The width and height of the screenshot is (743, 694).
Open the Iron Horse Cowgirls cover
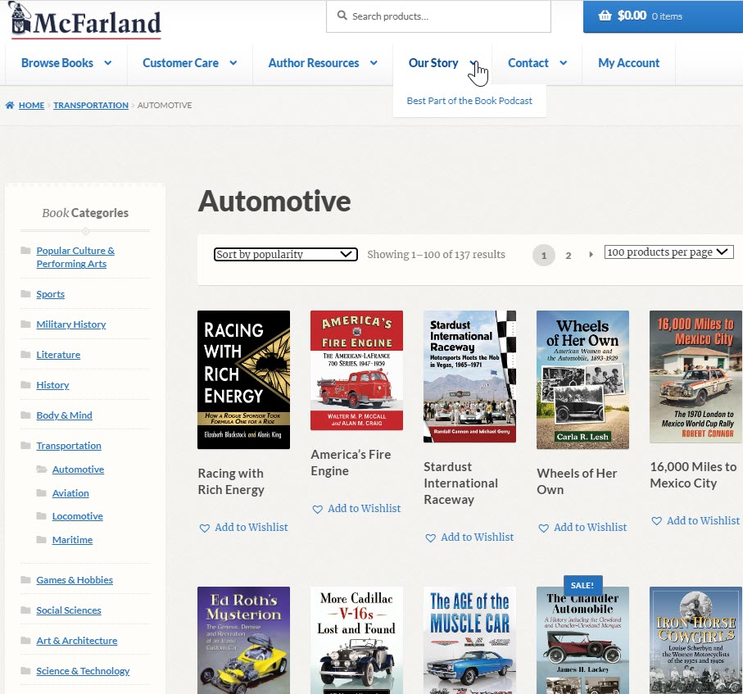coord(695,641)
